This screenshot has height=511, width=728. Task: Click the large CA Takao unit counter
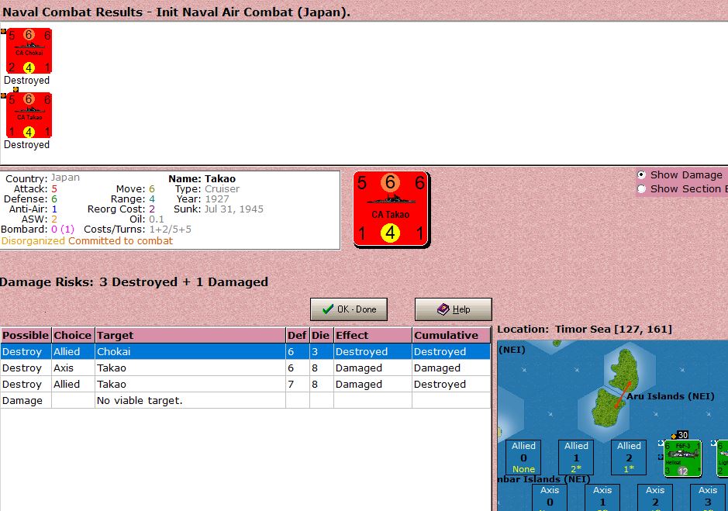[x=391, y=209]
